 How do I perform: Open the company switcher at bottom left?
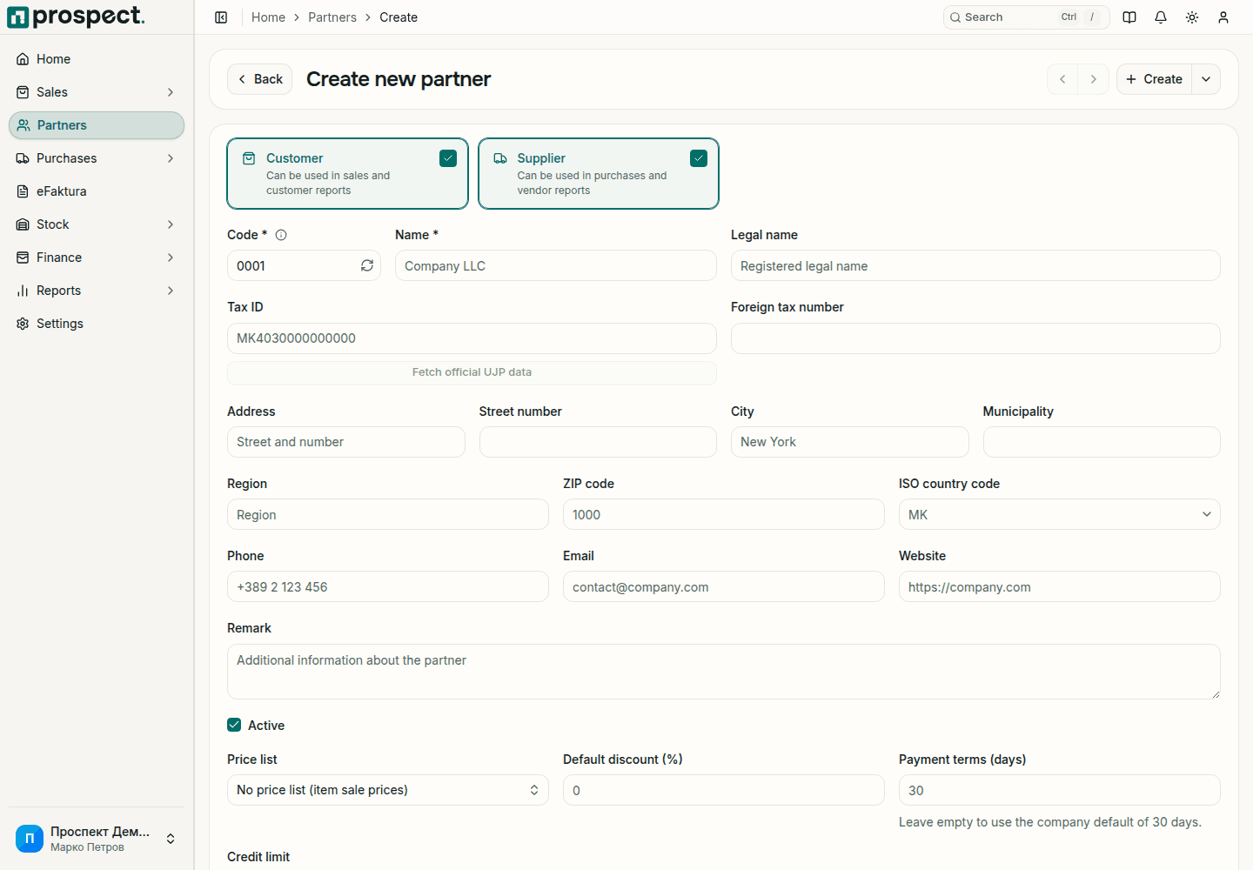pyautogui.click(x=97, y=839)
